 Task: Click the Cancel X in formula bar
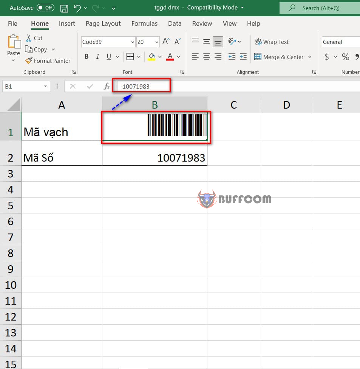(73, 86)
